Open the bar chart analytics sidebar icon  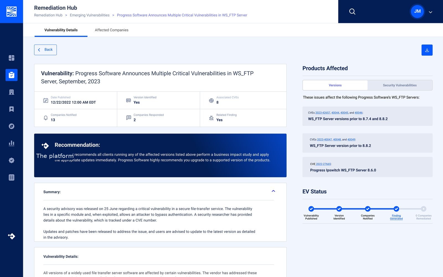click(x=11, y=143)
